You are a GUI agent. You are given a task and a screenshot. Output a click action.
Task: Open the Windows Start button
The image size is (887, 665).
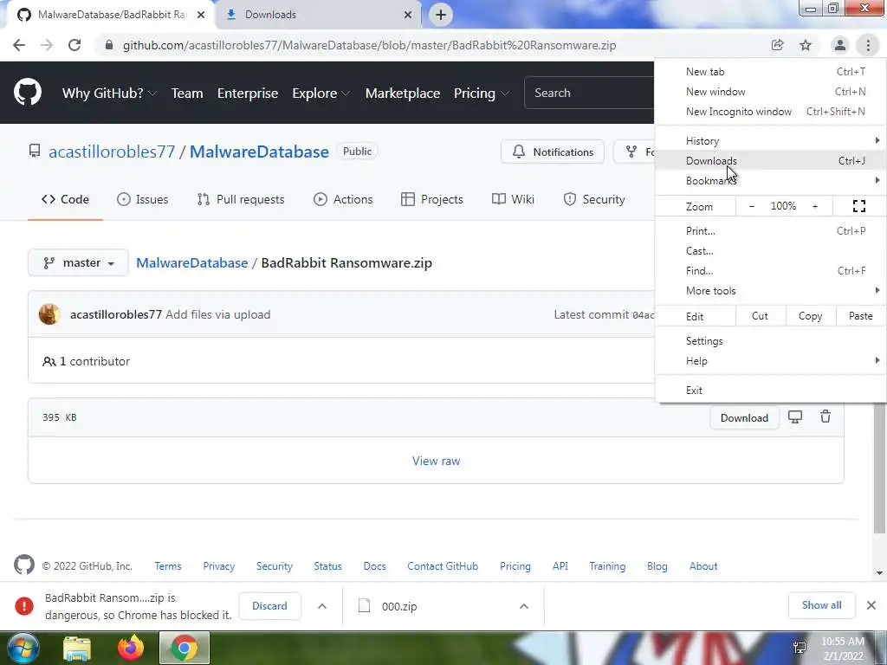23,648
